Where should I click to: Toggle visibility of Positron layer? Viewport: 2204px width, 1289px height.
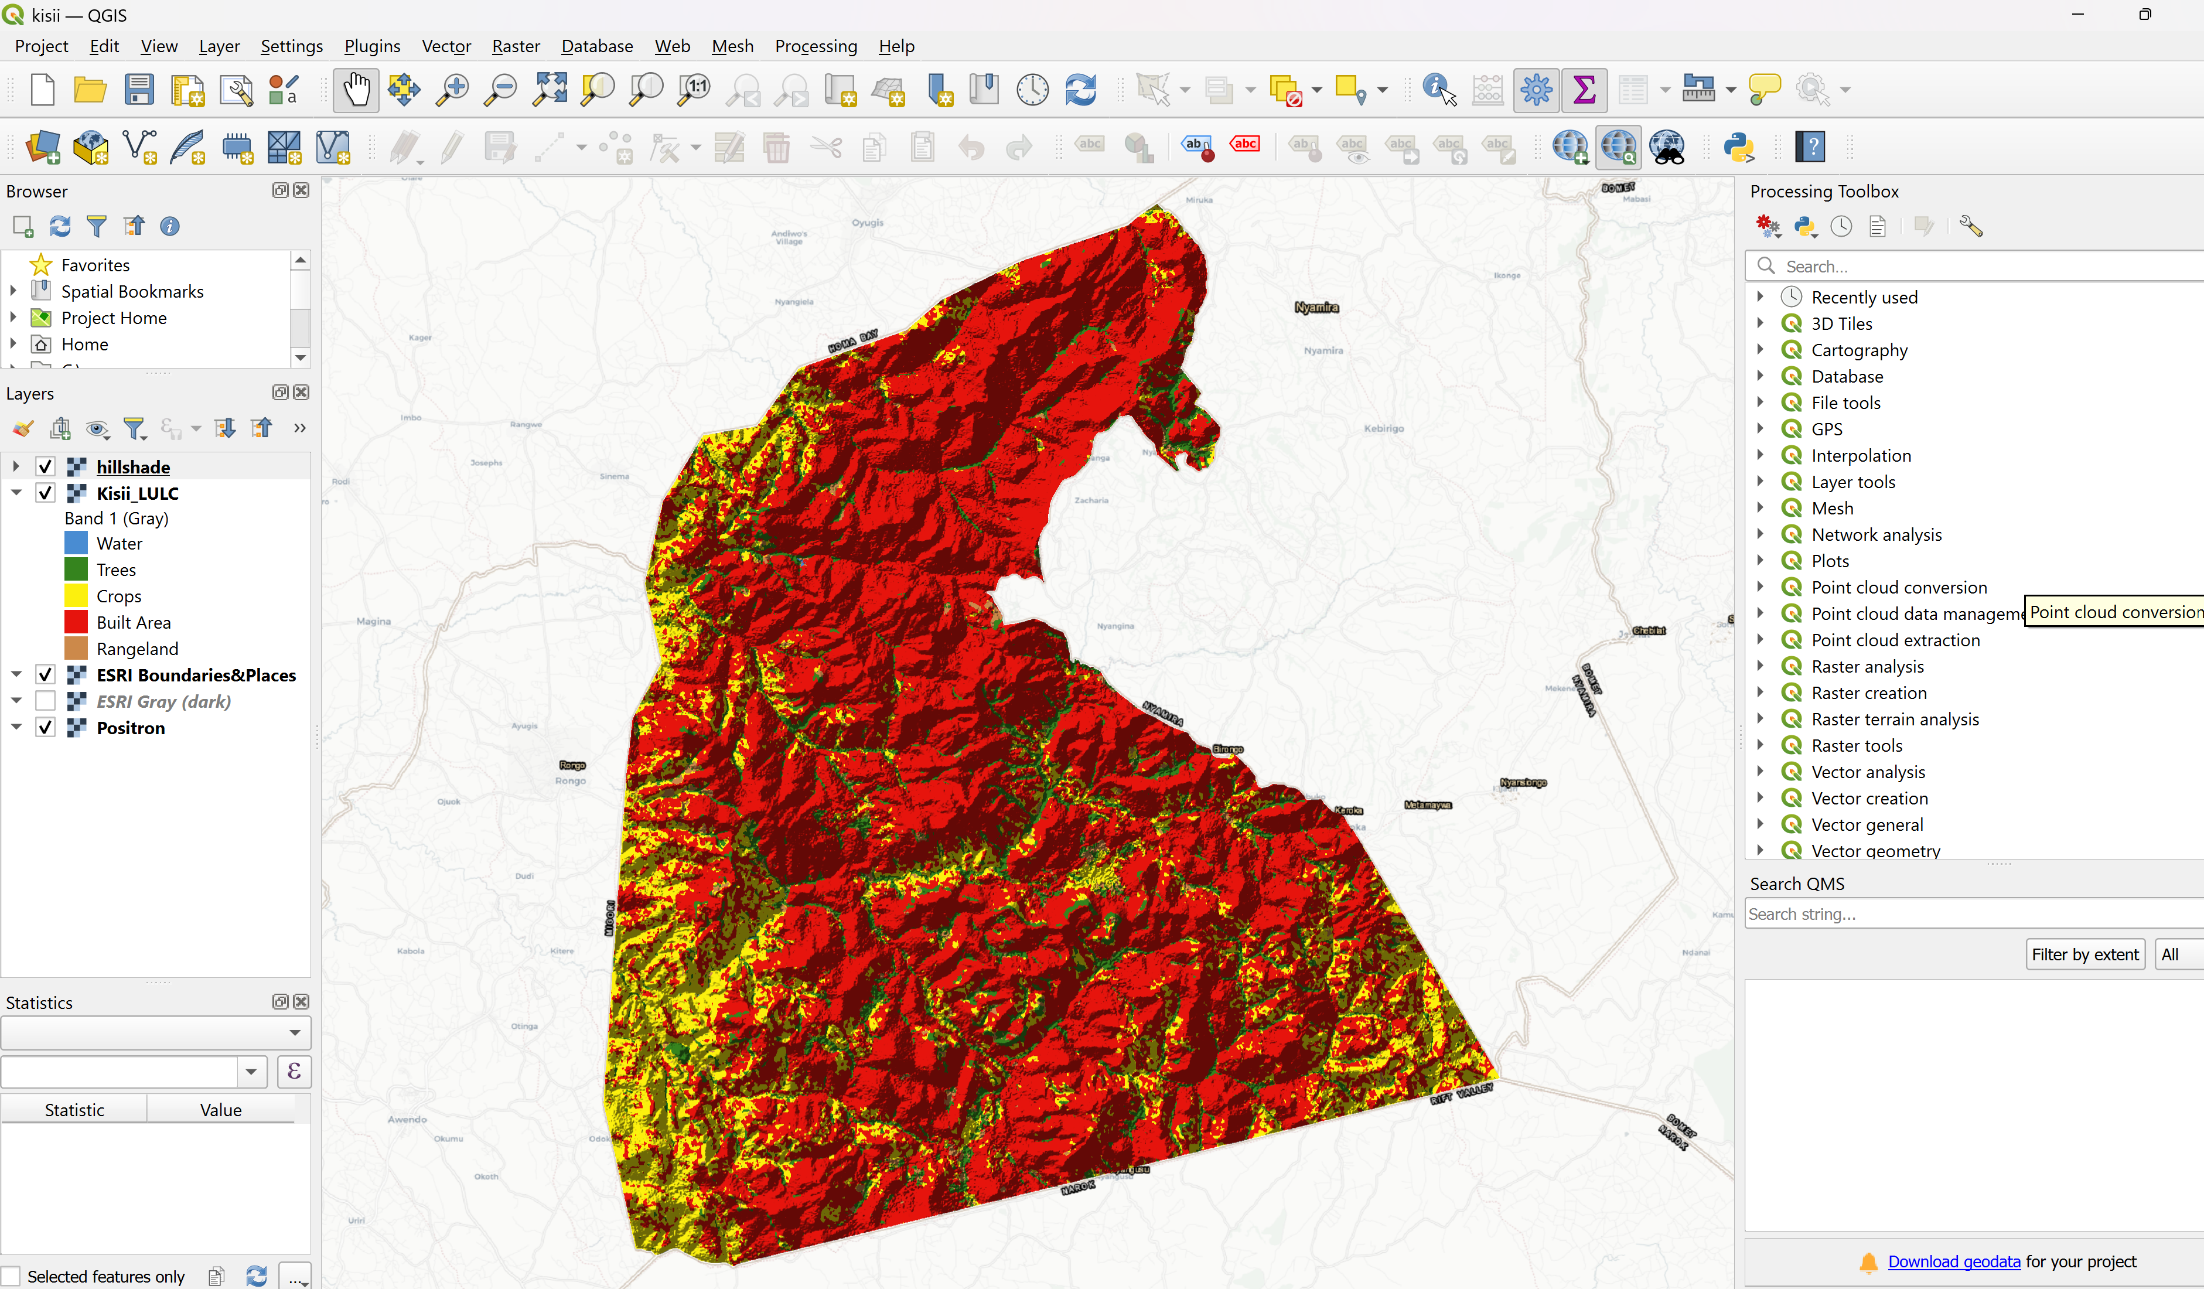[46, 728]
